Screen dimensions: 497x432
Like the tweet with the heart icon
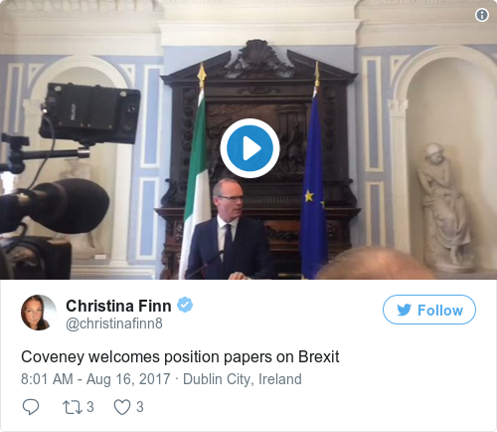122,407
